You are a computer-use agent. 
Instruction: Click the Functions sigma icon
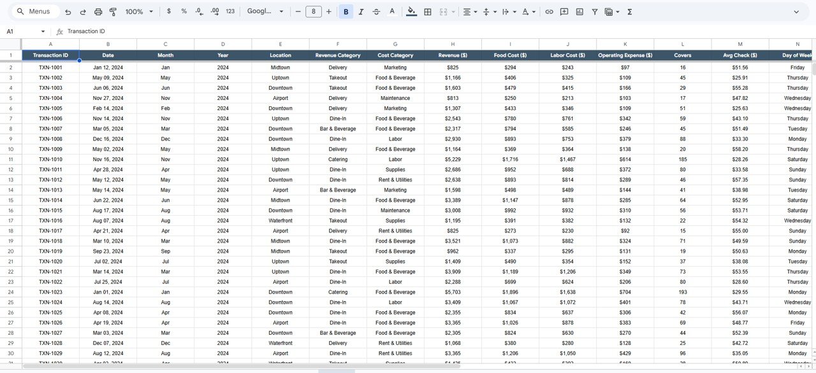coord(629,11)
